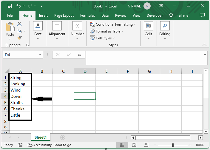Open the Name Box dropdown arrow
The width and height of the screenshot is (210, 150).
[x=40, y=55]
